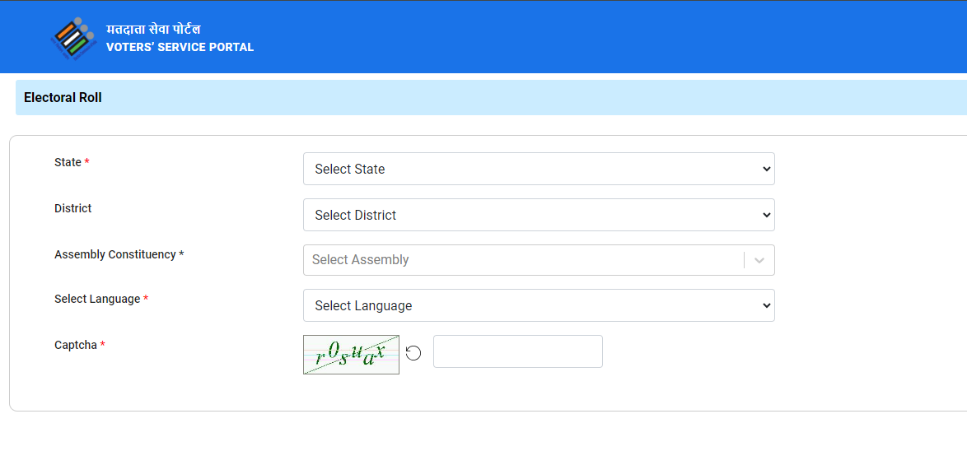
Task: Click the 'VOTERS' SERVICE PORTAL' title text
Action: pyautogui.click(x=180, y=48)
